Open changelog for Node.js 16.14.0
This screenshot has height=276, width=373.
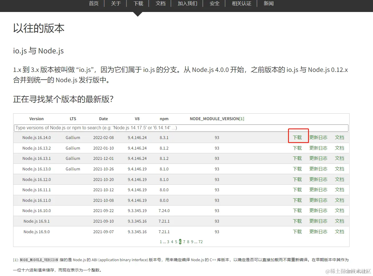318,138
